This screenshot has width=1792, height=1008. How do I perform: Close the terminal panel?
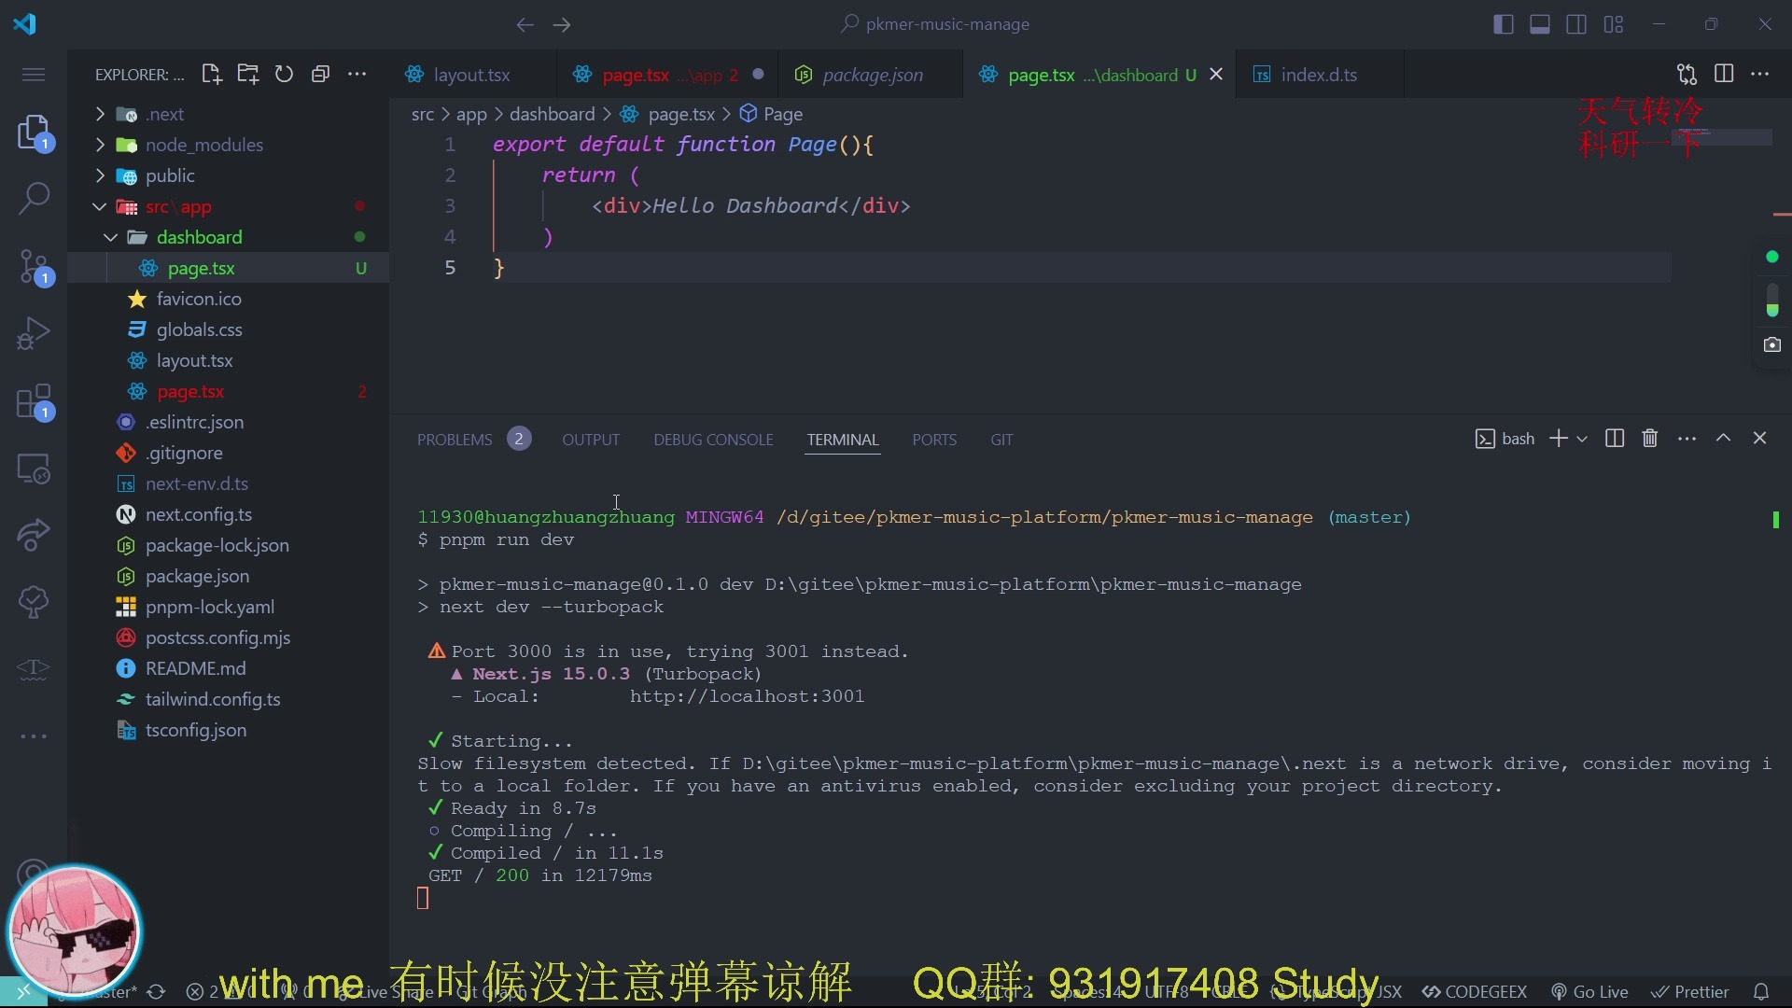[1760, 439]
